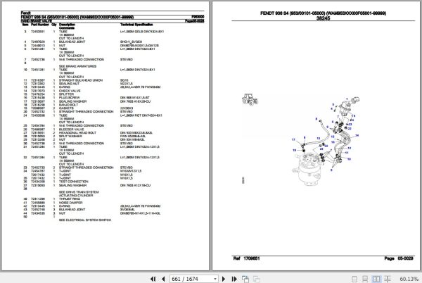
Task: Click 'STRAIGHT BULKHEAD UNION' row text
Action: click(x=81, y=80)
